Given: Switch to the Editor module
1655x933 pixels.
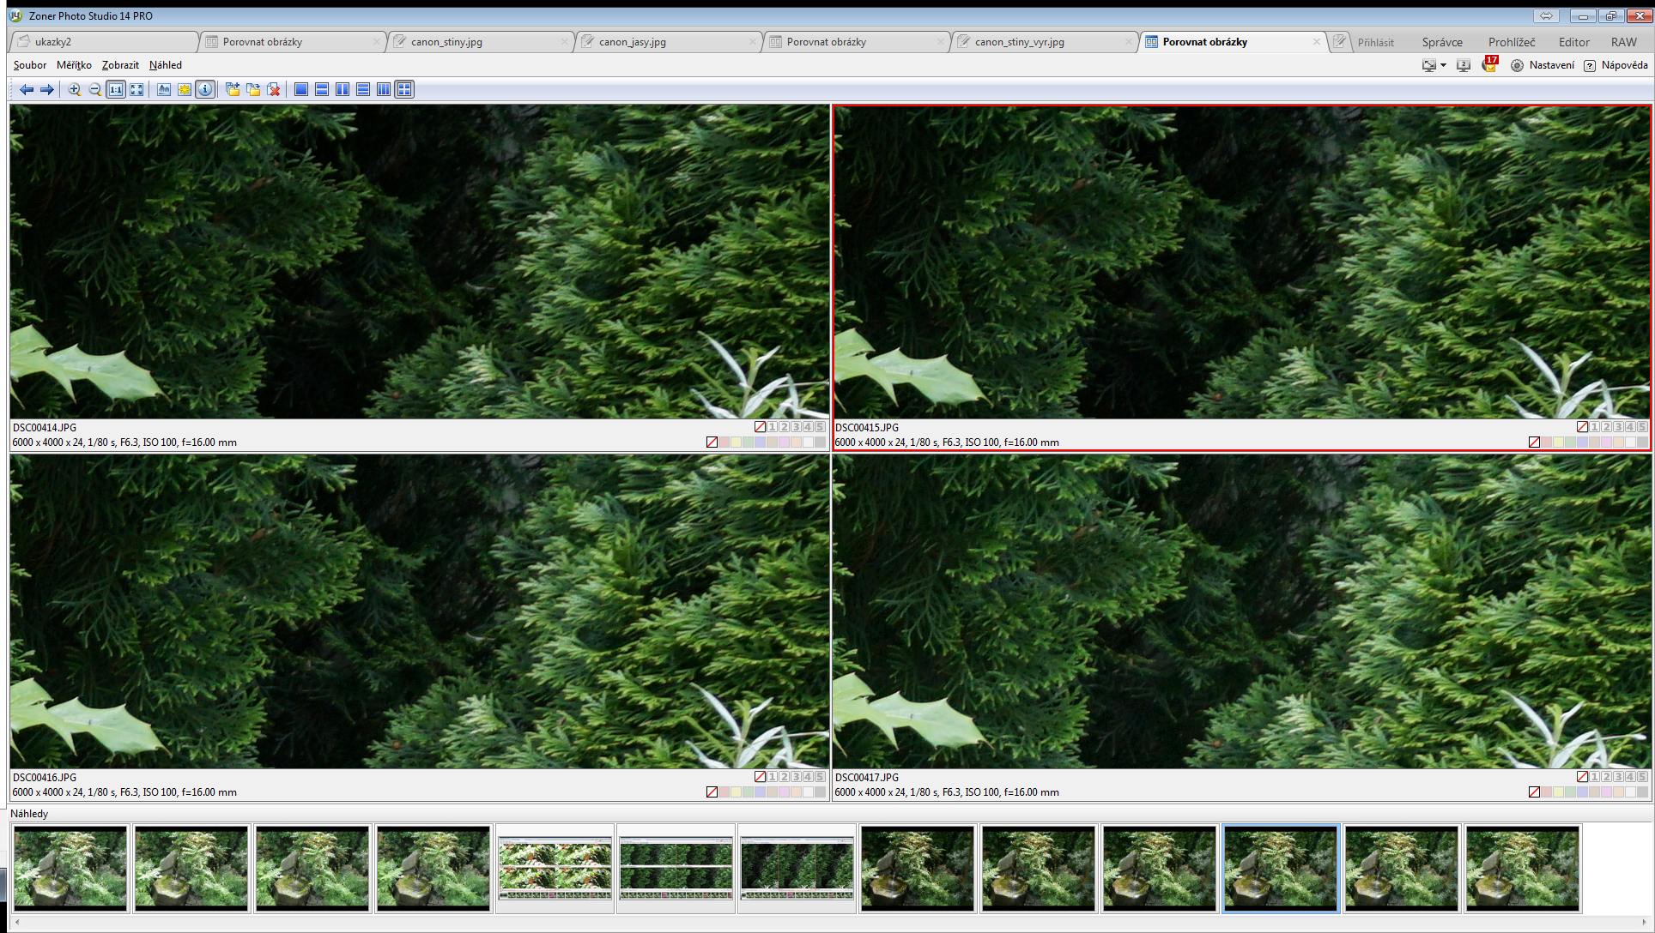Looking at the screenshot, I should [x=1573, y=41].
